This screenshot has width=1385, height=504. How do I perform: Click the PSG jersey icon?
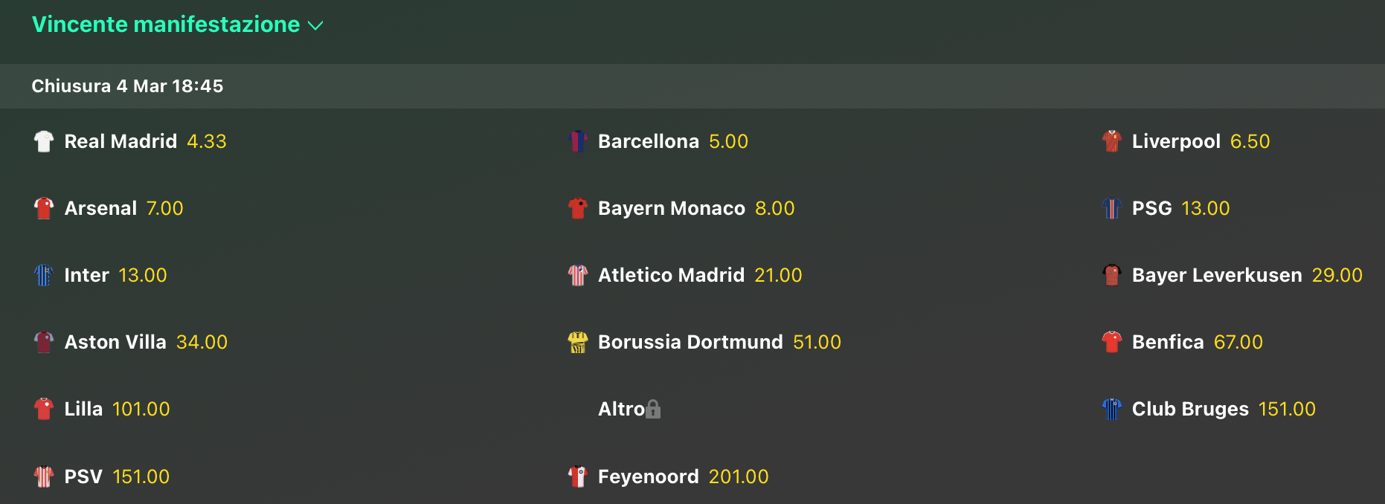tap(1112, 208)
